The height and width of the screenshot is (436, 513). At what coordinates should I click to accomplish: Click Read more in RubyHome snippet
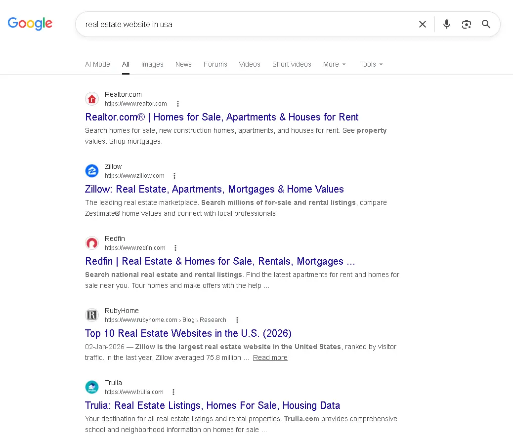click(270, 357)
